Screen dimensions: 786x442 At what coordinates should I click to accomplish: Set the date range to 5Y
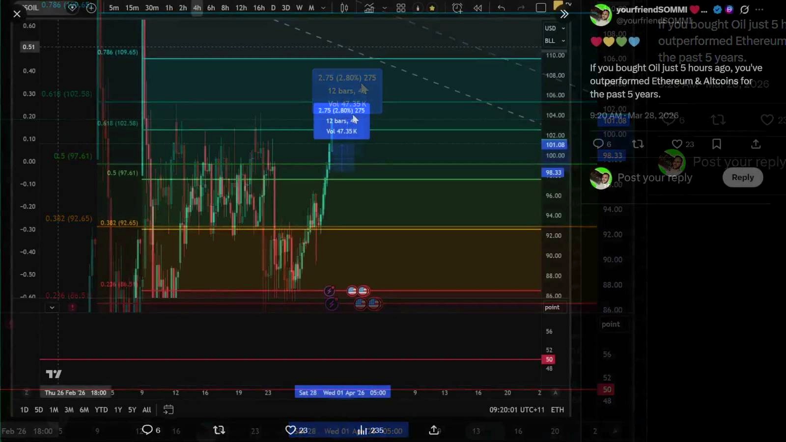[x=132, y=410]
